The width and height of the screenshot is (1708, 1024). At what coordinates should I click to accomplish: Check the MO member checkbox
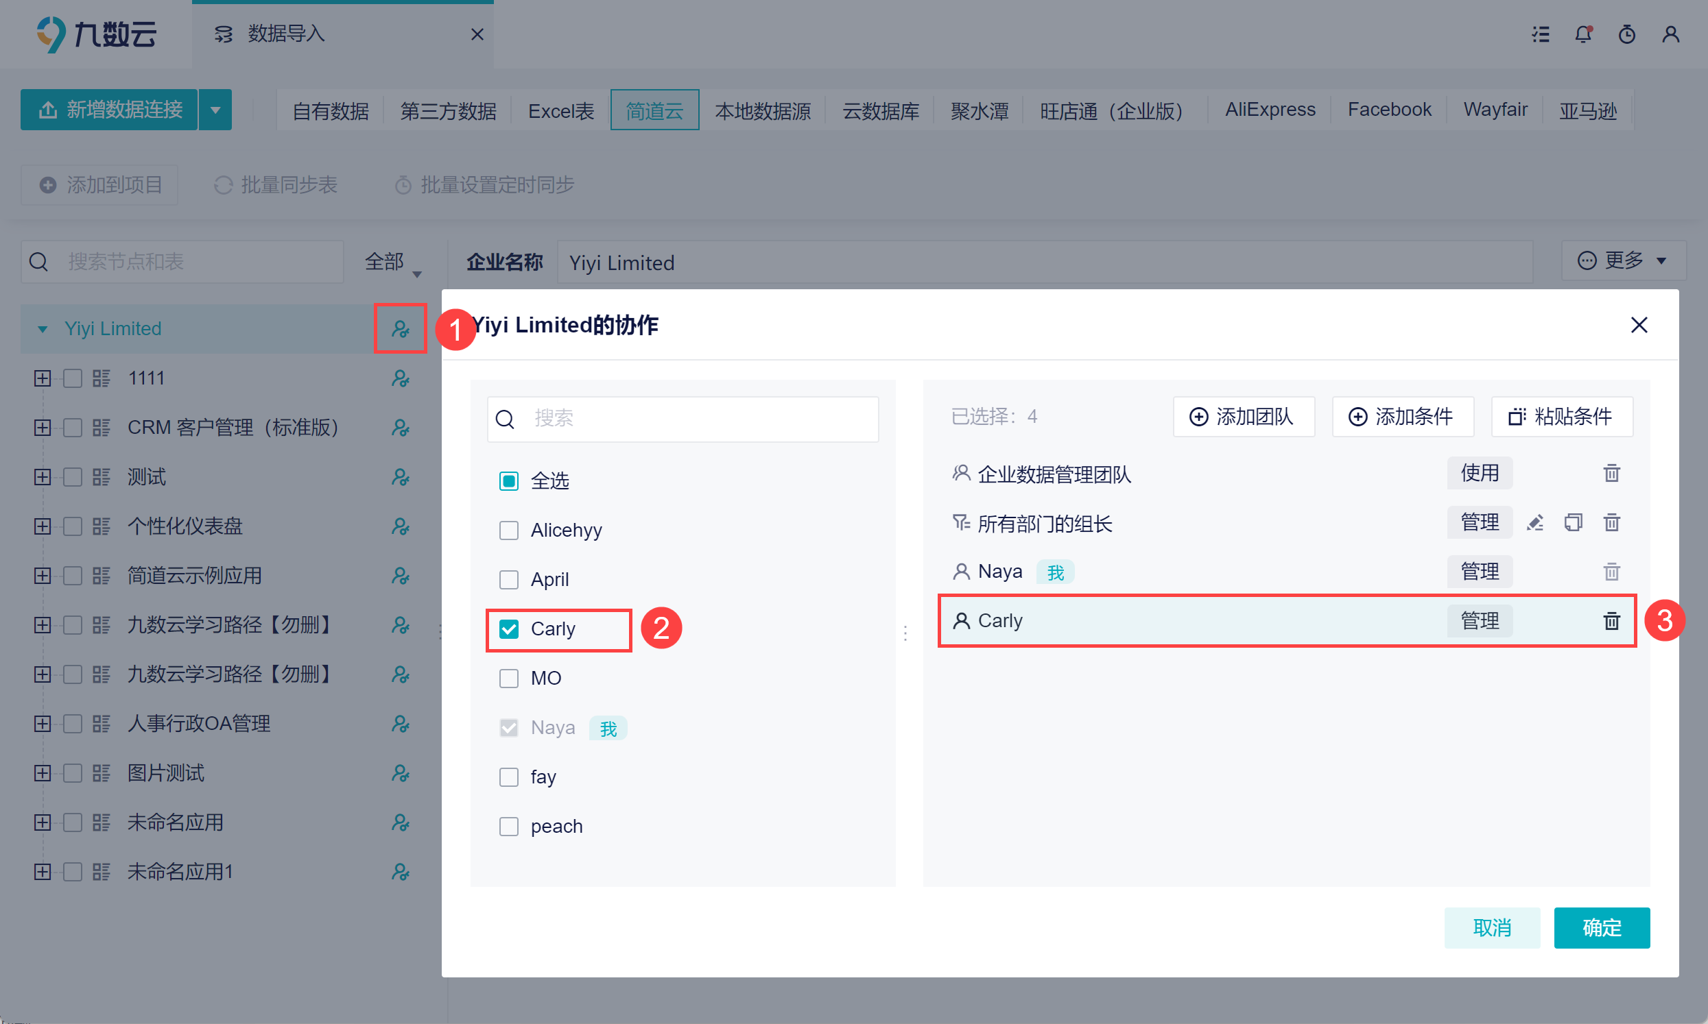click(x=509, y=679)
